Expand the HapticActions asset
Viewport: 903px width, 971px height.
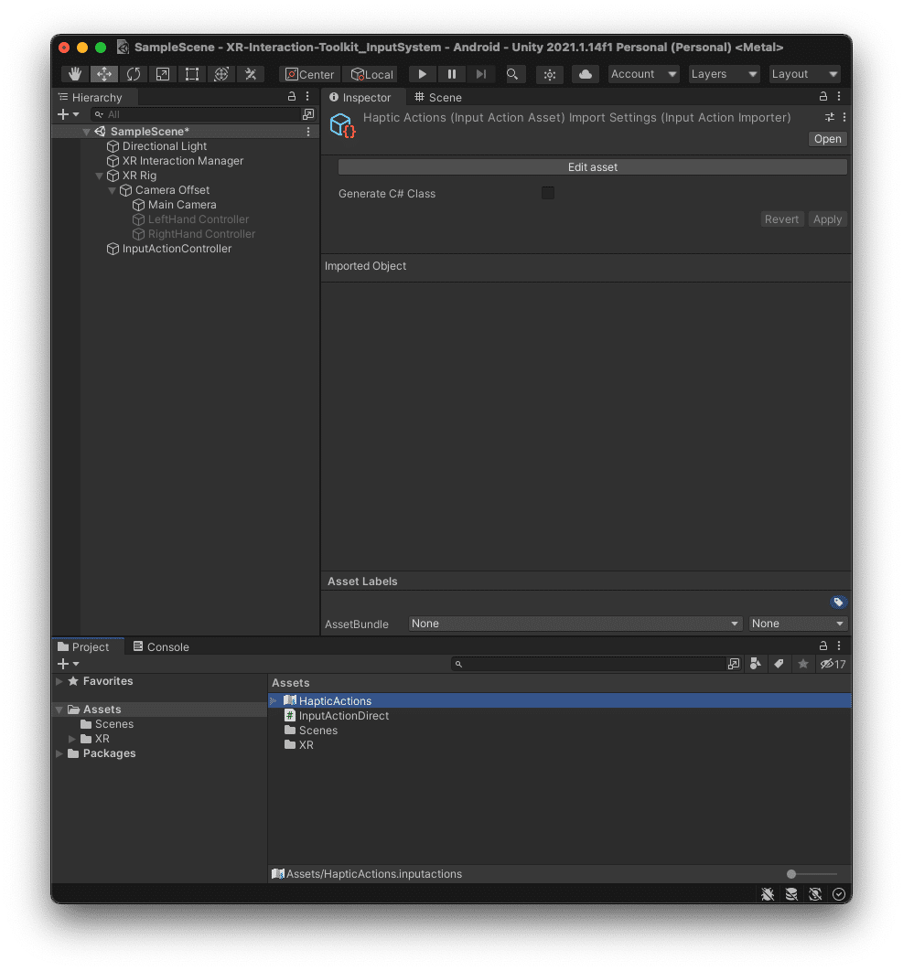[274, 701]
